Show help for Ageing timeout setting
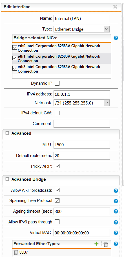124x257 pixels. tap(116, 211)
